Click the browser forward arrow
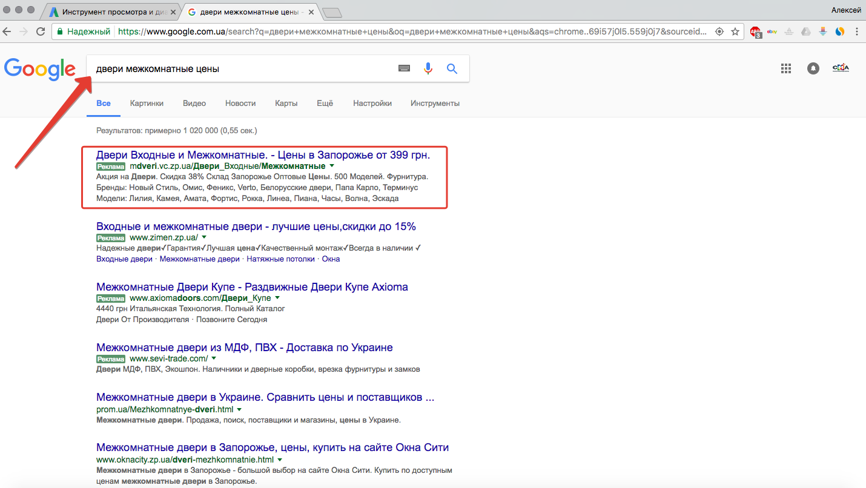The height and width of the screenshot is (488, 866). (25, 31)
